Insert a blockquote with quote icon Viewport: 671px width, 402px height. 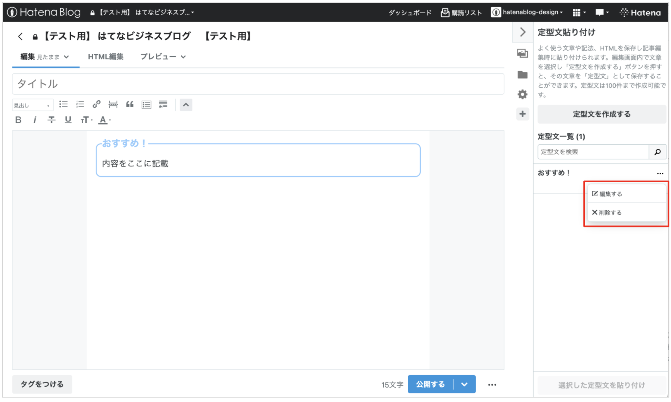point(130,105)
